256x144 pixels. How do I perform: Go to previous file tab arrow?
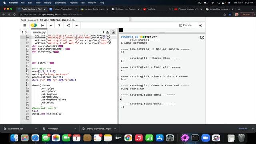(22, 32)
